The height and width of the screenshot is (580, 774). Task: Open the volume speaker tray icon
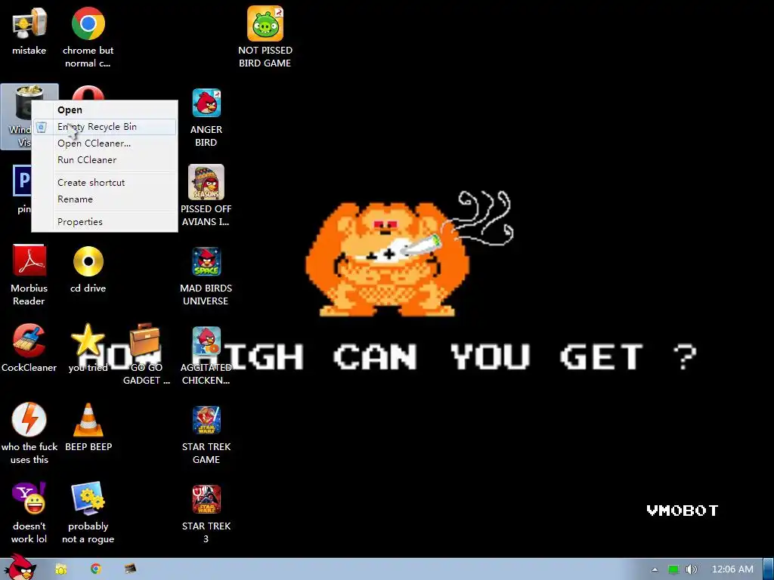click(691, 569)
